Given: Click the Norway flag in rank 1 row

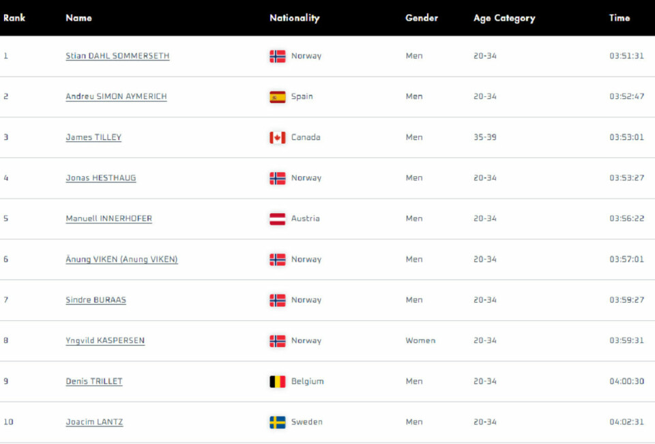Looking at the screenshot, I should pyautogui.click(x=278, y=57).
